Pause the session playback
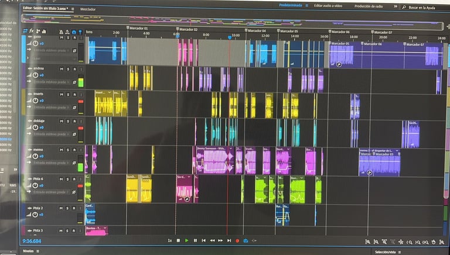450x255 pixels. pos(195,240)
